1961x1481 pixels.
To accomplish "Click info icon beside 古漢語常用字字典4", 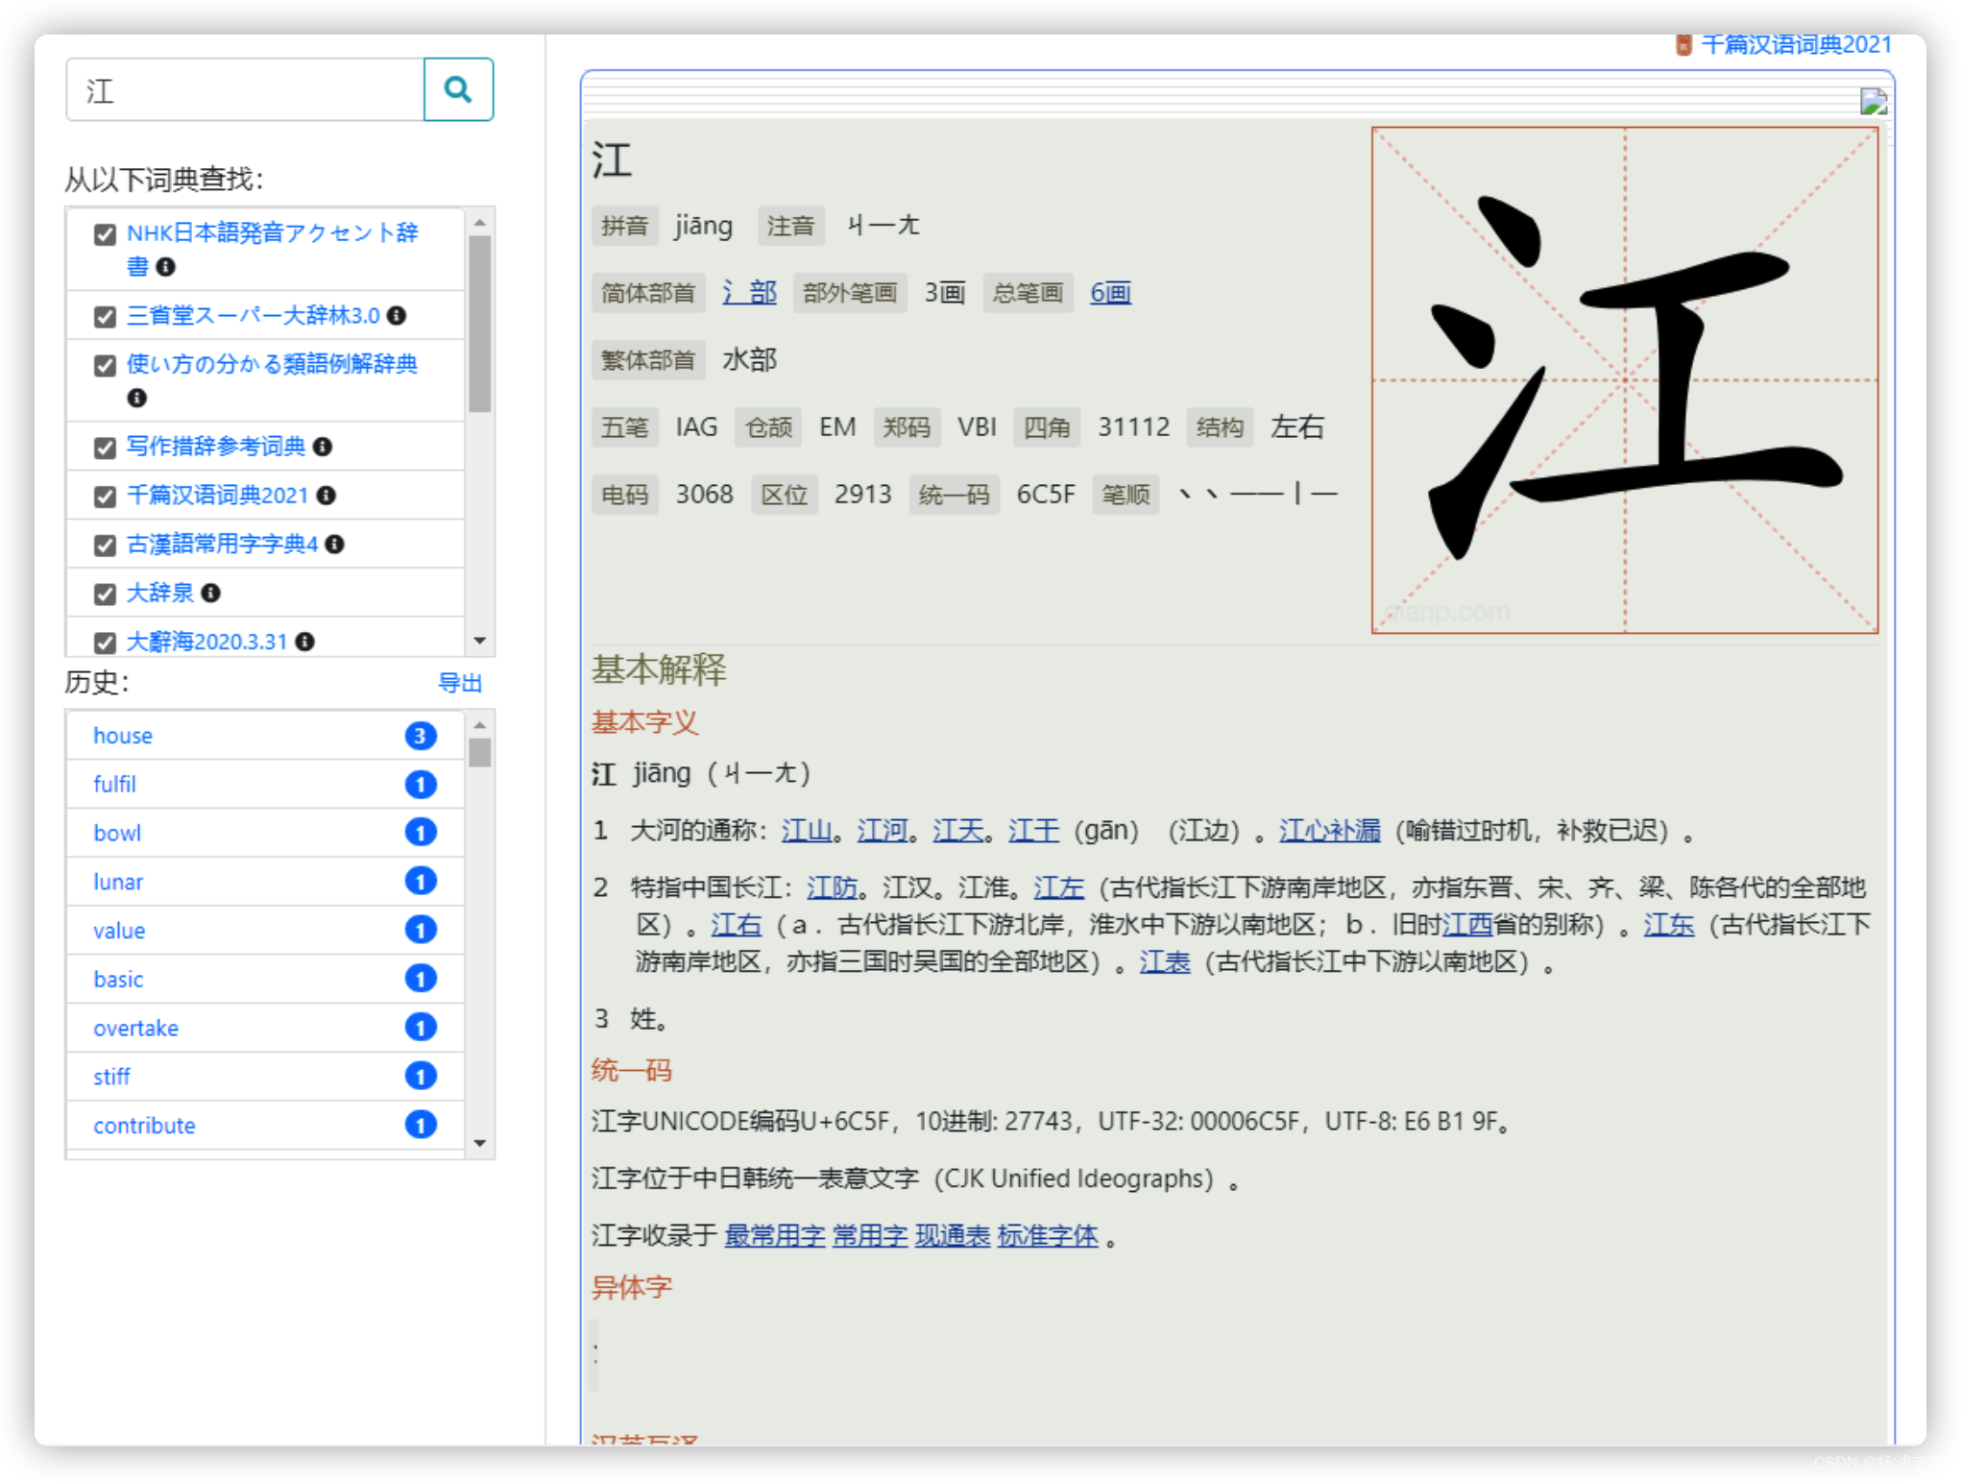I will [334, 544].
